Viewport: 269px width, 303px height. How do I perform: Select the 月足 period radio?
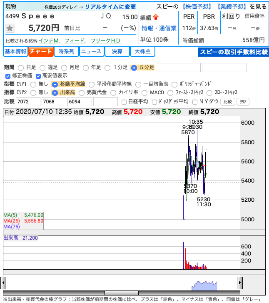pos(64,68)
